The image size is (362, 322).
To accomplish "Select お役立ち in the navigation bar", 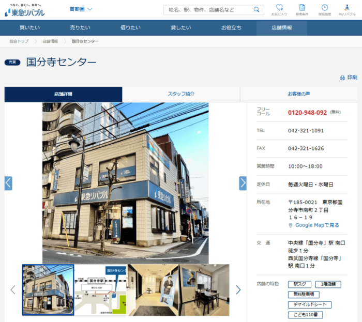I will [231, 28].
